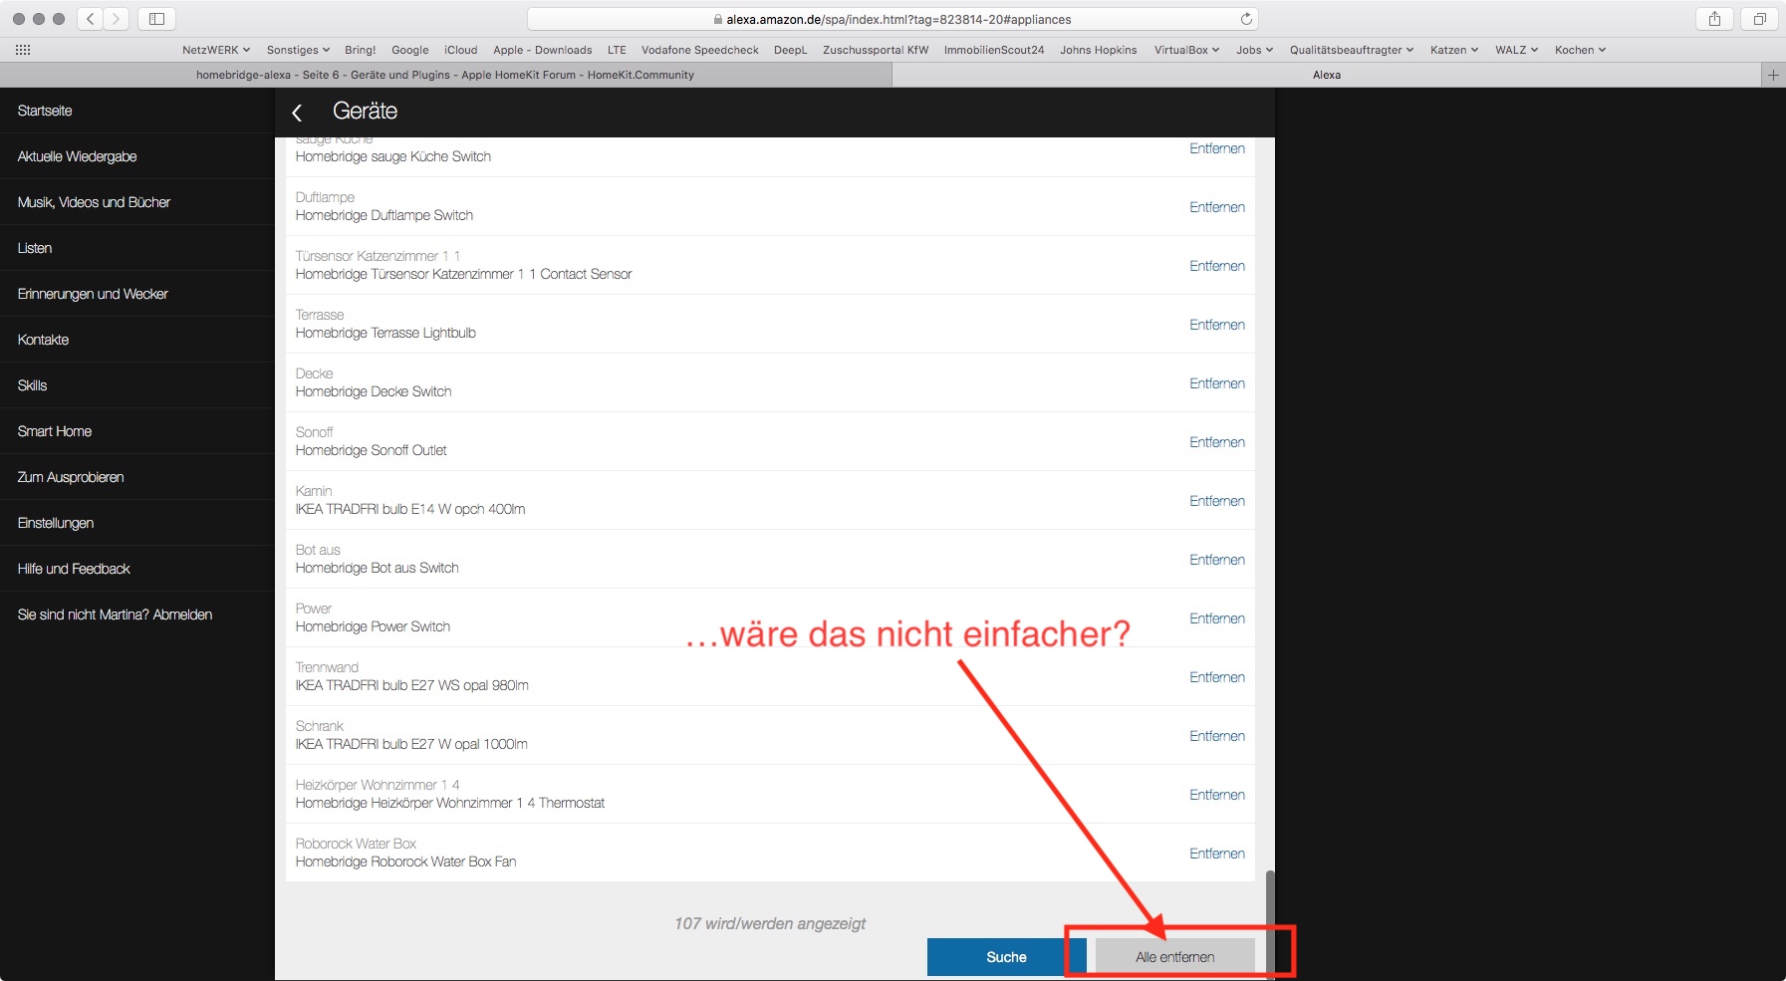This screenshot has height=981, width=1786.
Task: Click the Safari forward navigation arrow
Action: 117,19
